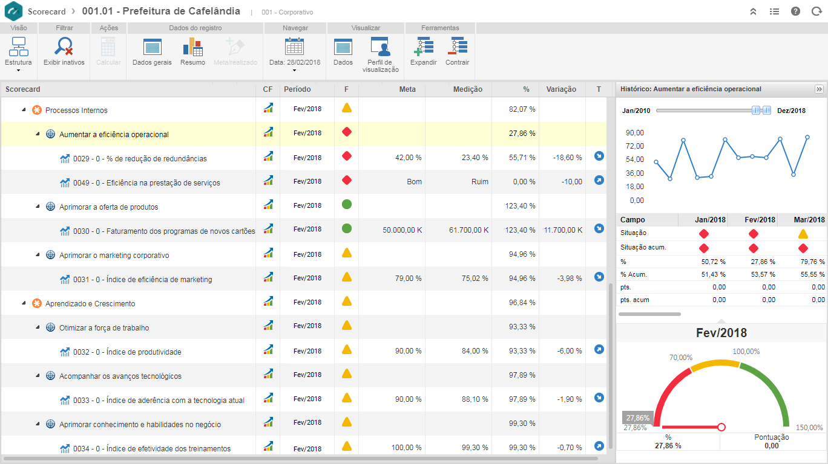The image size is (828, 464).
Task: Click the refresh icon in header
Action: click(816, 11)
